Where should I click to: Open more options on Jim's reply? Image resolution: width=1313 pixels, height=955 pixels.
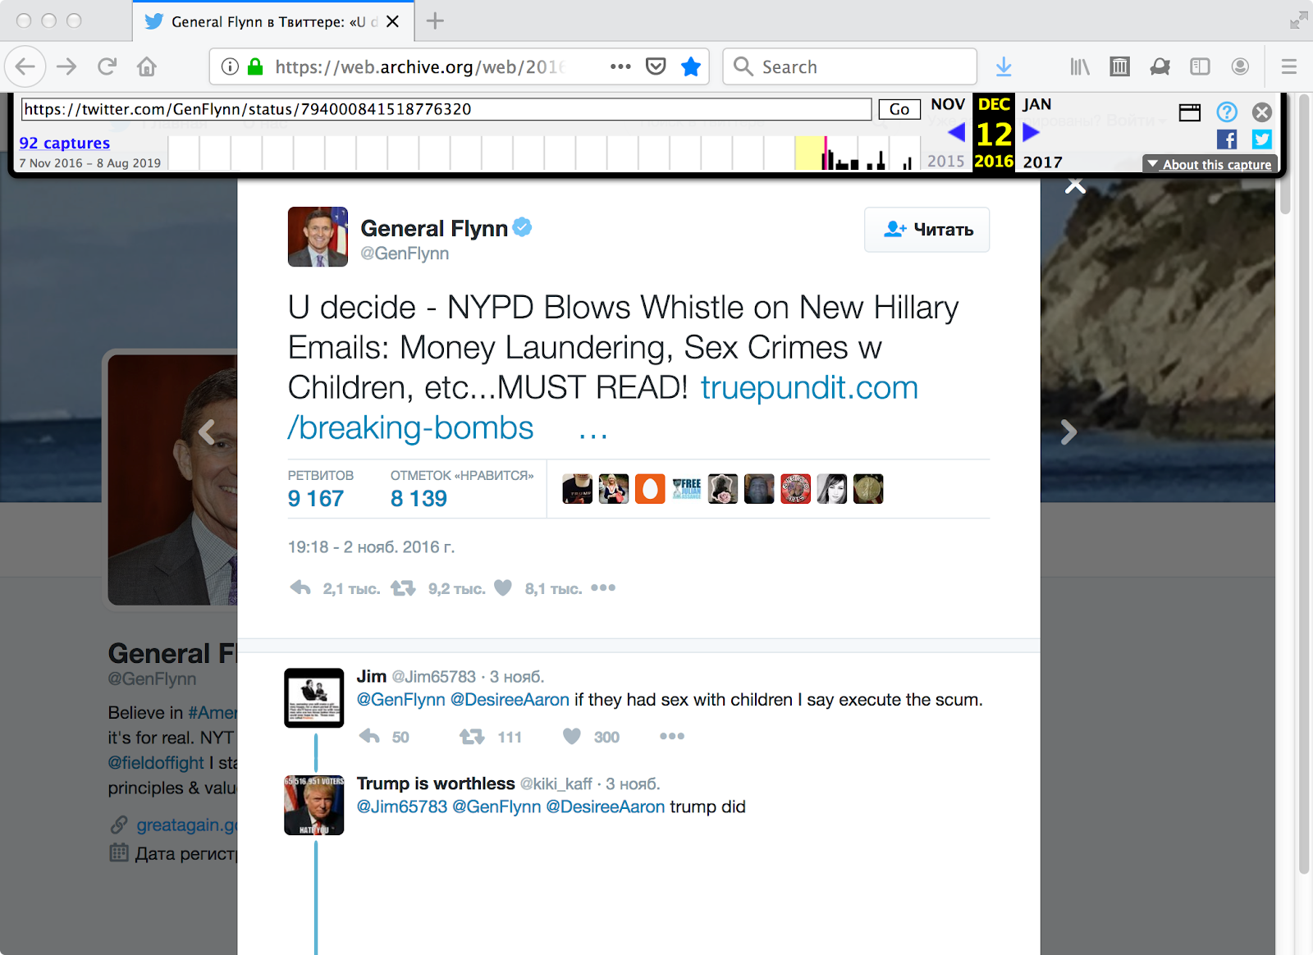point(672,736)
